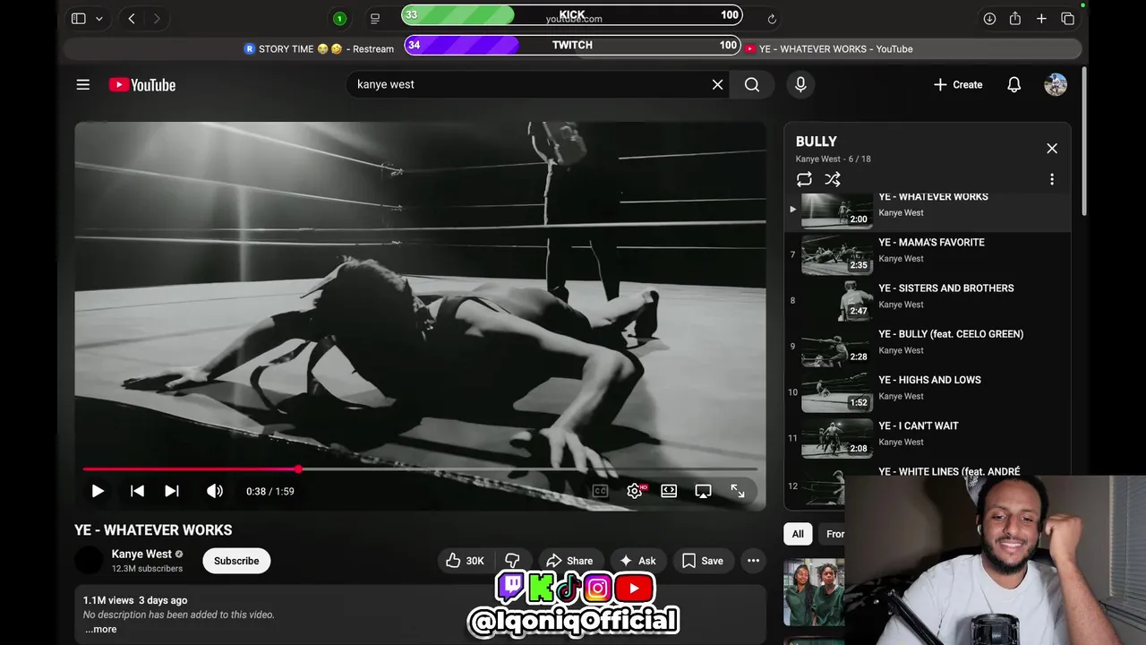Toggle the Safari sidebar
This screenshot has height=645, width=1146.
point(78,19)
